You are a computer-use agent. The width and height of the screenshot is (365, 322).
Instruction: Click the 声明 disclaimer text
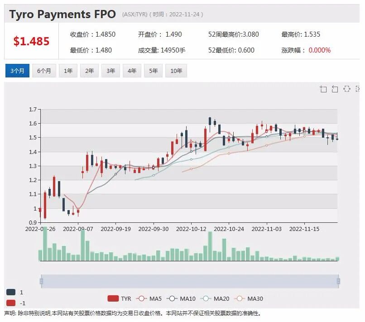[133, 313]
